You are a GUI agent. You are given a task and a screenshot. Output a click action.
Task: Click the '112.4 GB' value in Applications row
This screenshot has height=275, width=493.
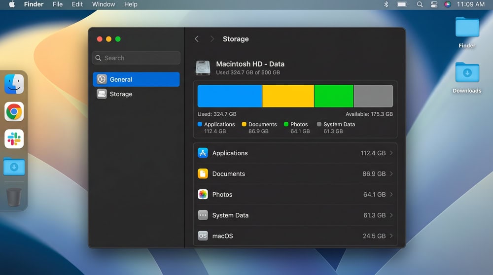point(373,153)
